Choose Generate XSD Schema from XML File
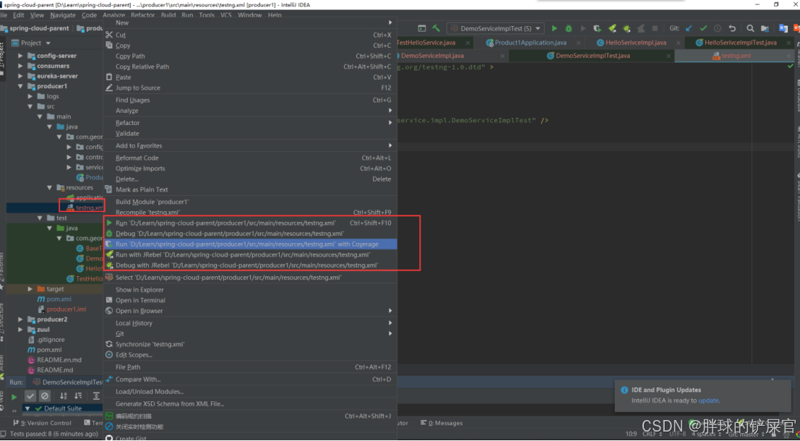Image resolution: width=800 pixels, height=441 pixels. [x=250, y=404]
